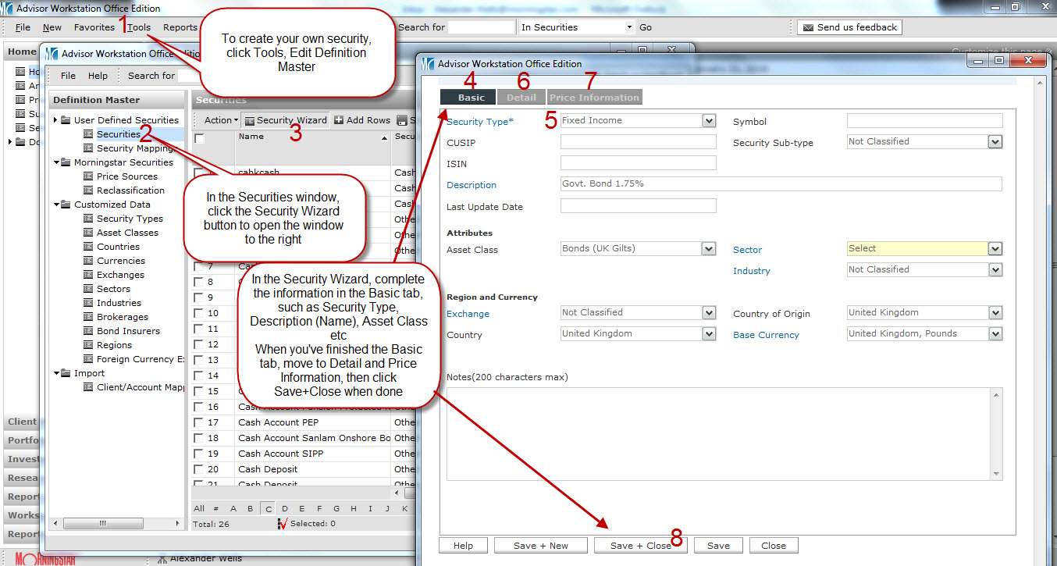Expand the User Defined Securities tree node
The width and height of the screenshot is (1057, 566).
(x=55, y=120)
